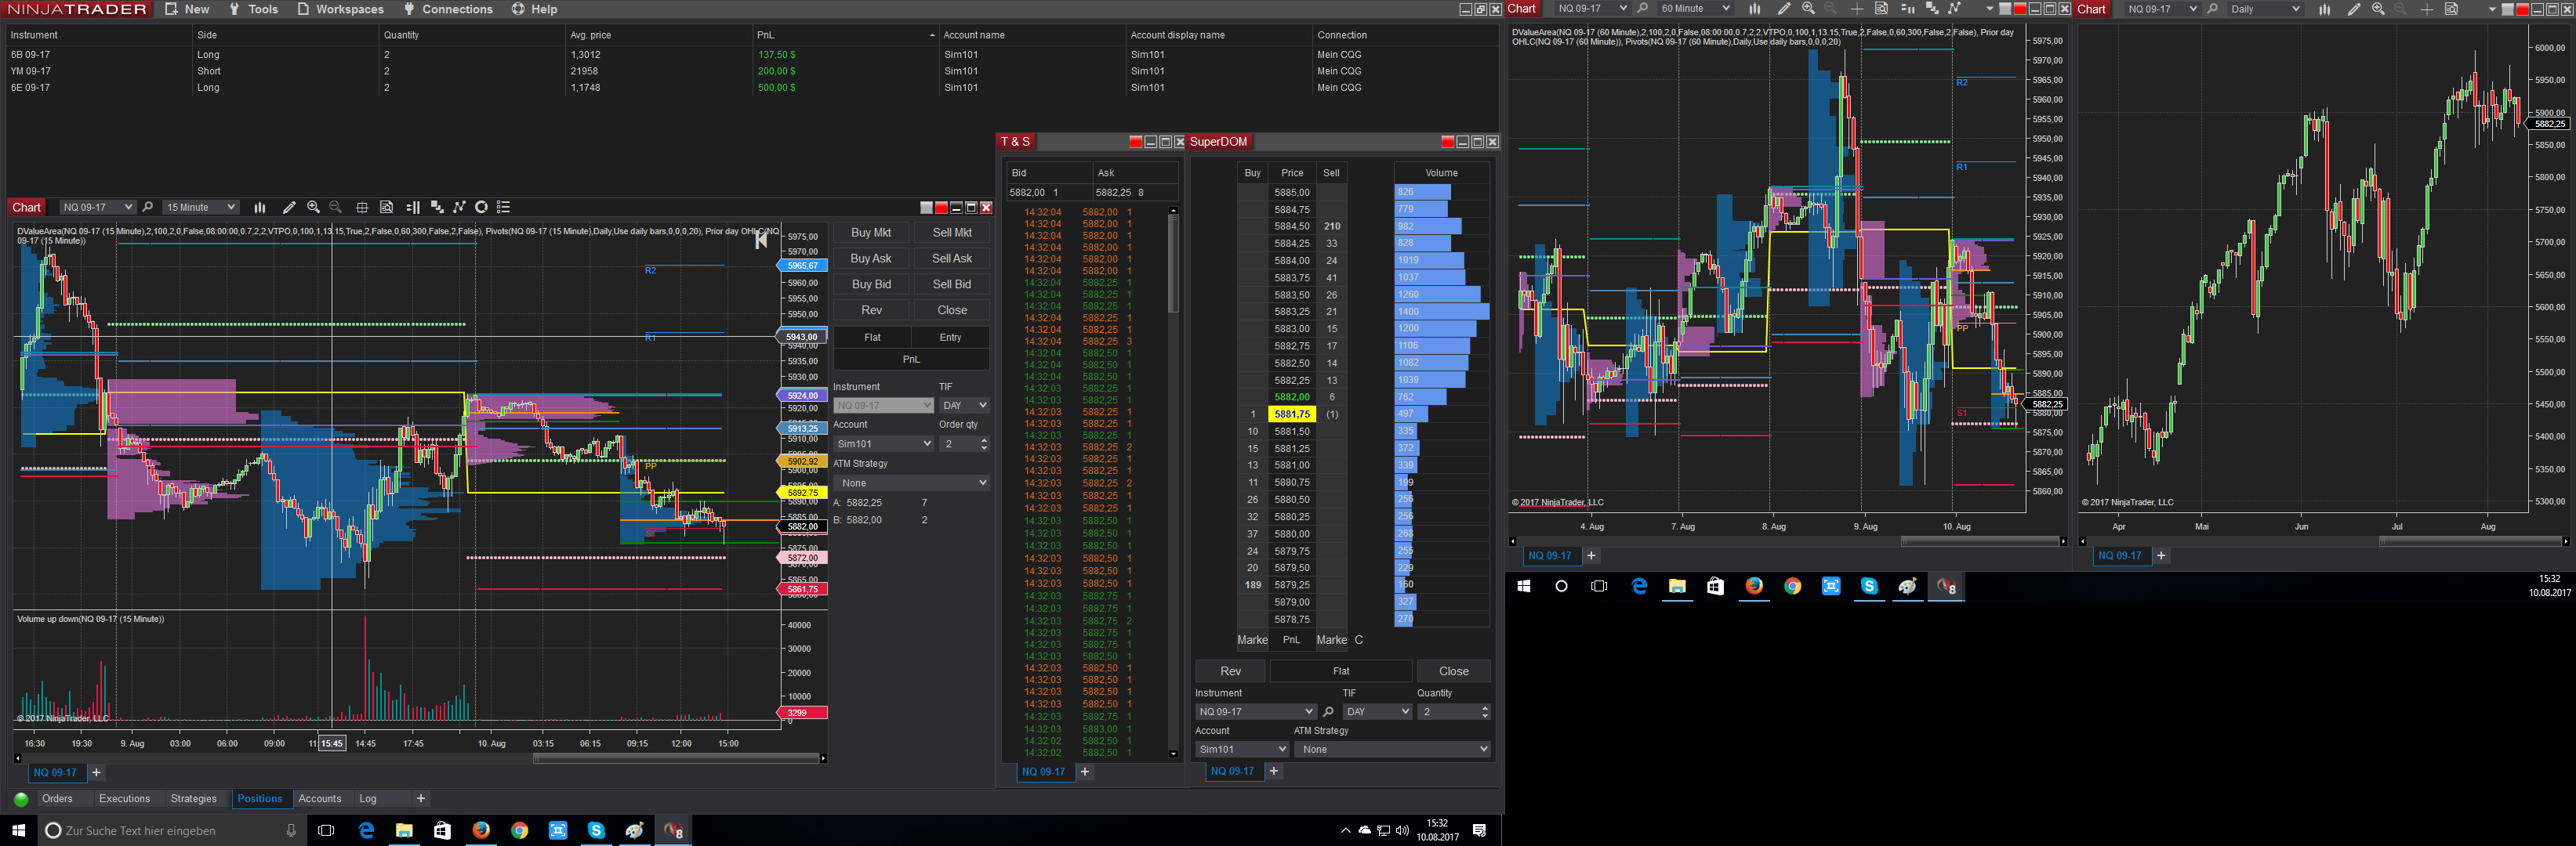Click red link button on 15 Minute chart
2576x846 pixels.
pyautogui.click(x=941, y=208)
